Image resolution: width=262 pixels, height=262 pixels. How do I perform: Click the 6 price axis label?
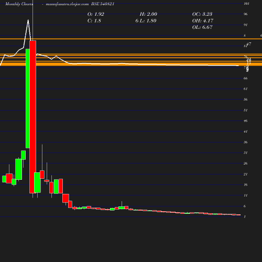point(245,206)
